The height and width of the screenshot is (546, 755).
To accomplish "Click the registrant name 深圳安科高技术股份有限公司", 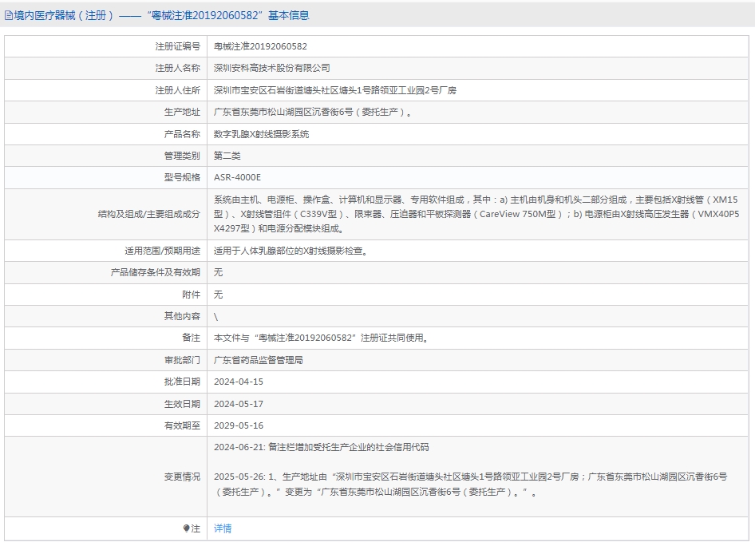I will (x=271, y=69).
